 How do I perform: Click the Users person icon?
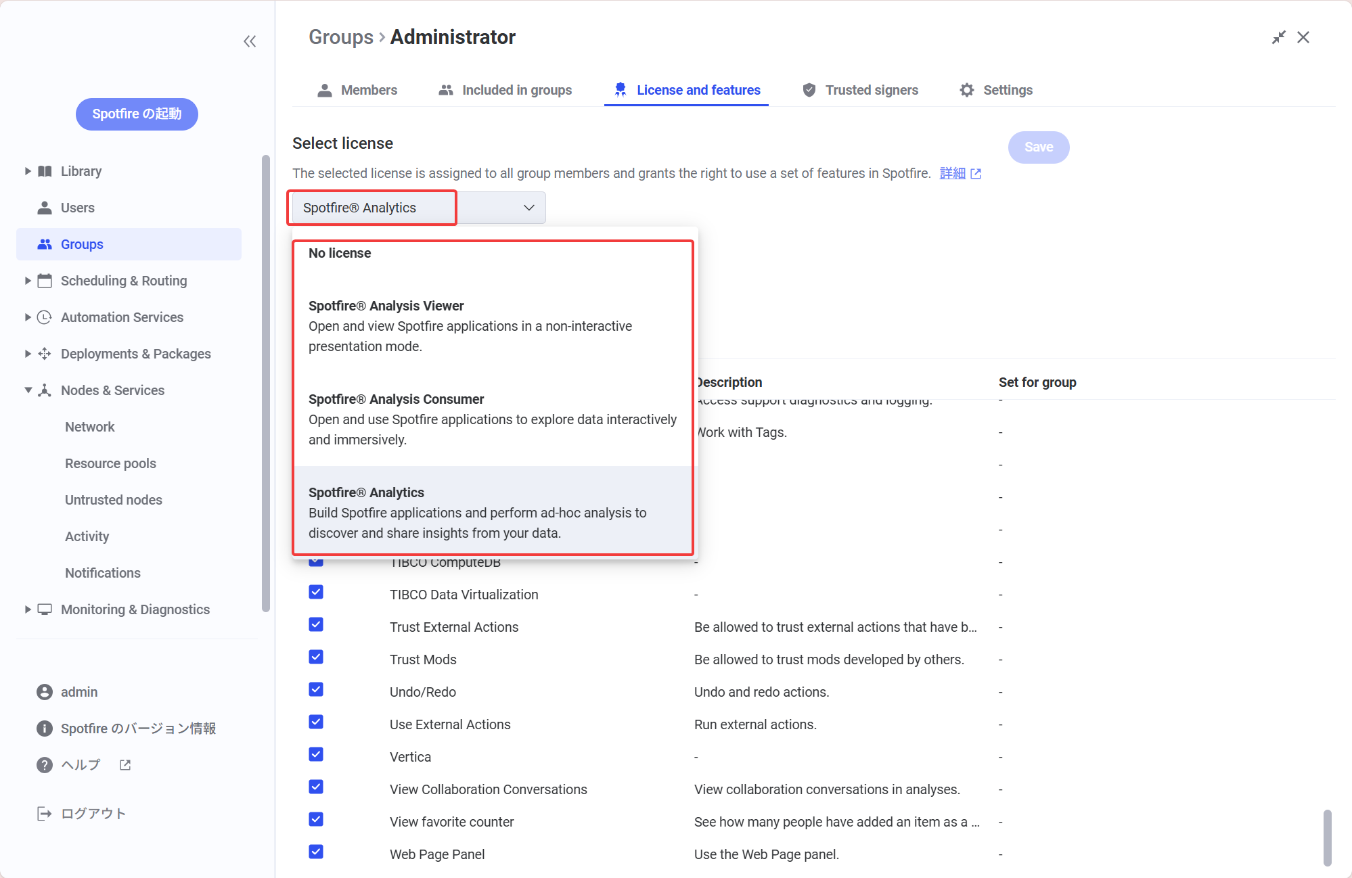(x=45, y=208)
